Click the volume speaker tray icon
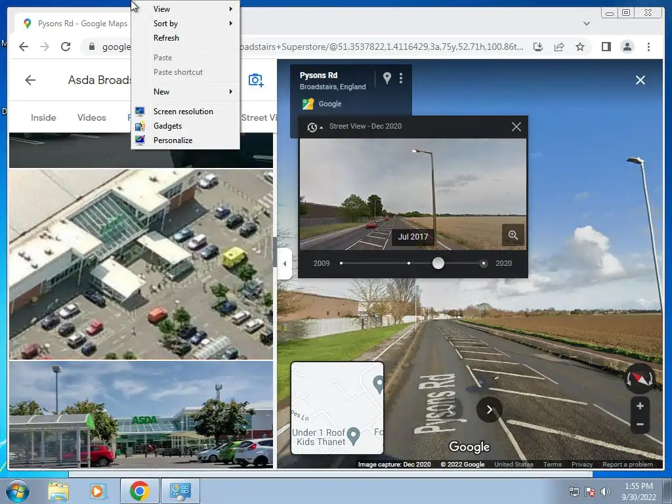 pyautogui.click(x=606, y=491)
